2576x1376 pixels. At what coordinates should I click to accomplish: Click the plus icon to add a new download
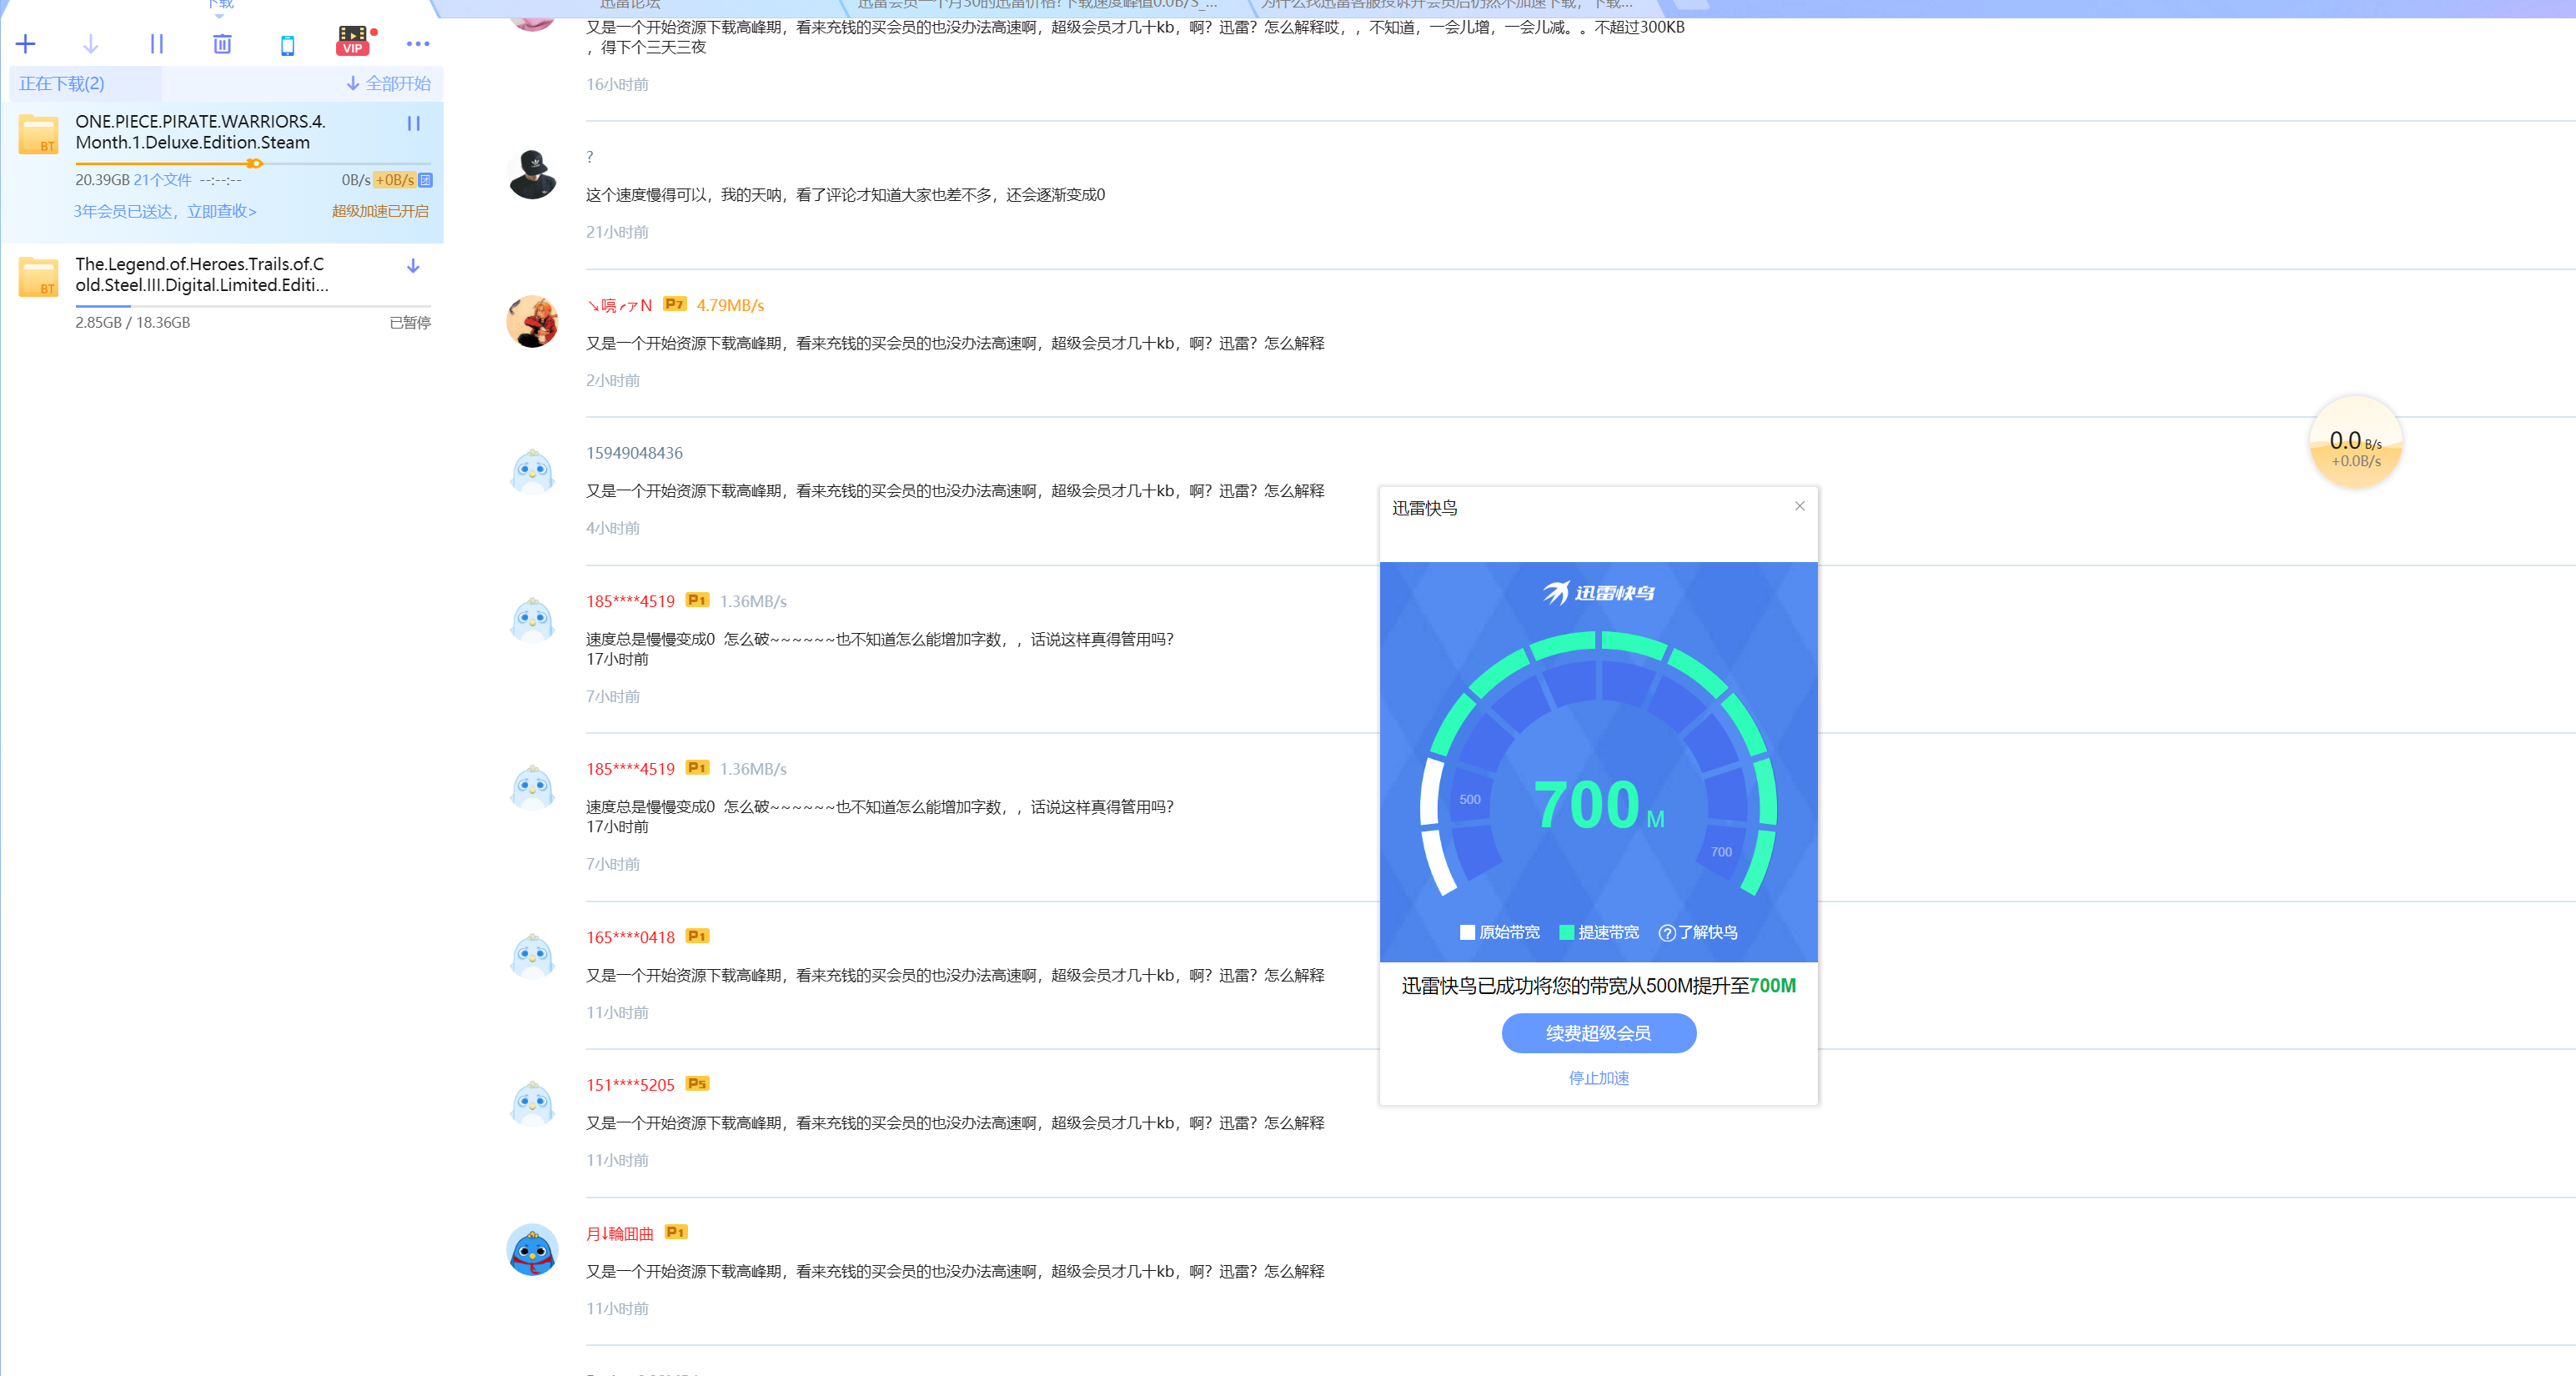[26, 44]
